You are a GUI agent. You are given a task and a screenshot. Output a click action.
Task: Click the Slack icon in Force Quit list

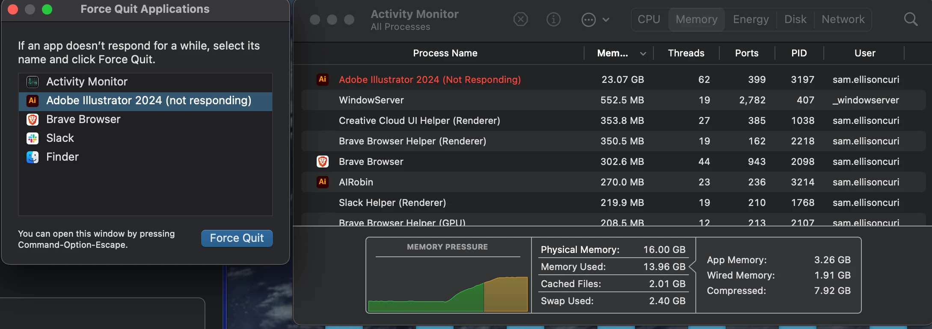click(x=33, y=138)
